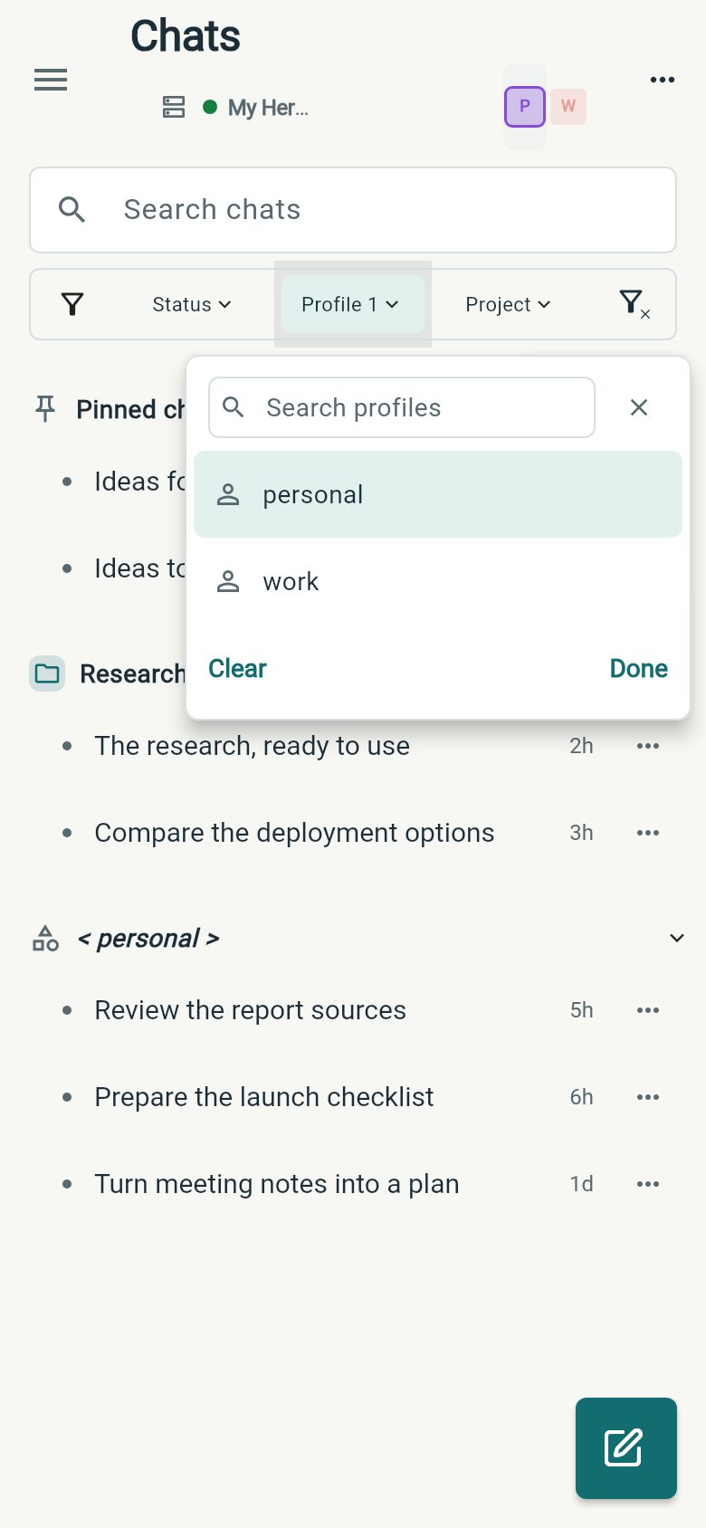Screen dimensions: 706x1528
Task: Open the top-right more options menu
Action: point(663,80)
